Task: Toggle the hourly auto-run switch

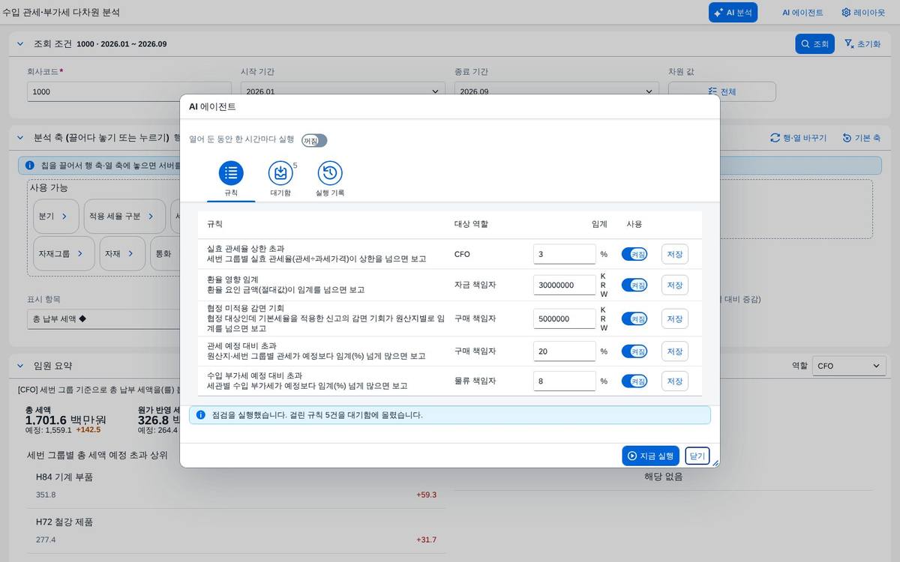Action: pos(314,140)
